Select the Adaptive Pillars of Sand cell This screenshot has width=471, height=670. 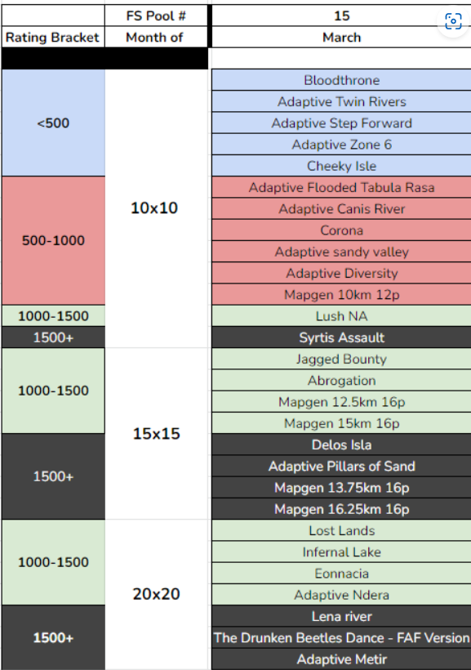pos(341,466)
